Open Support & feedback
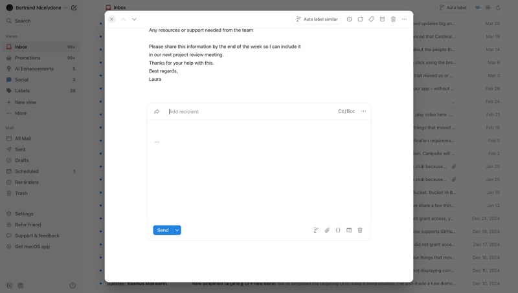 click(x=41, y=235)
